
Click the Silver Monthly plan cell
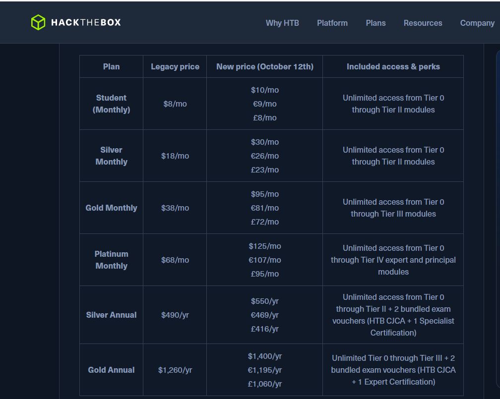click(111, 156)
